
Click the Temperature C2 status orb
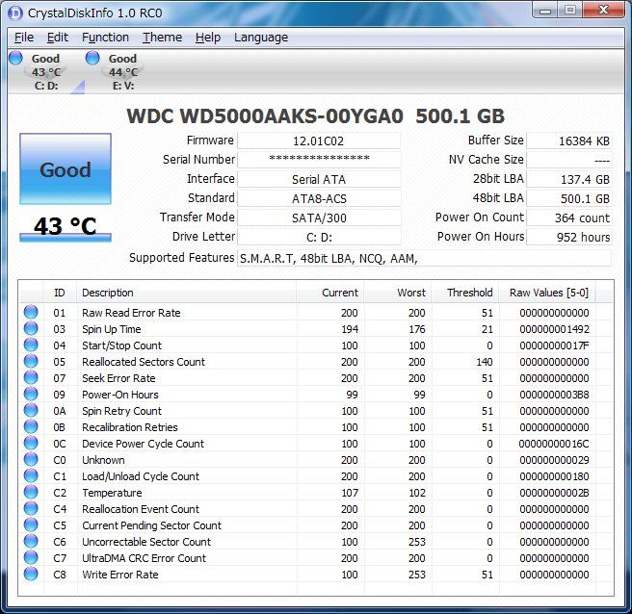coord(31,492)
